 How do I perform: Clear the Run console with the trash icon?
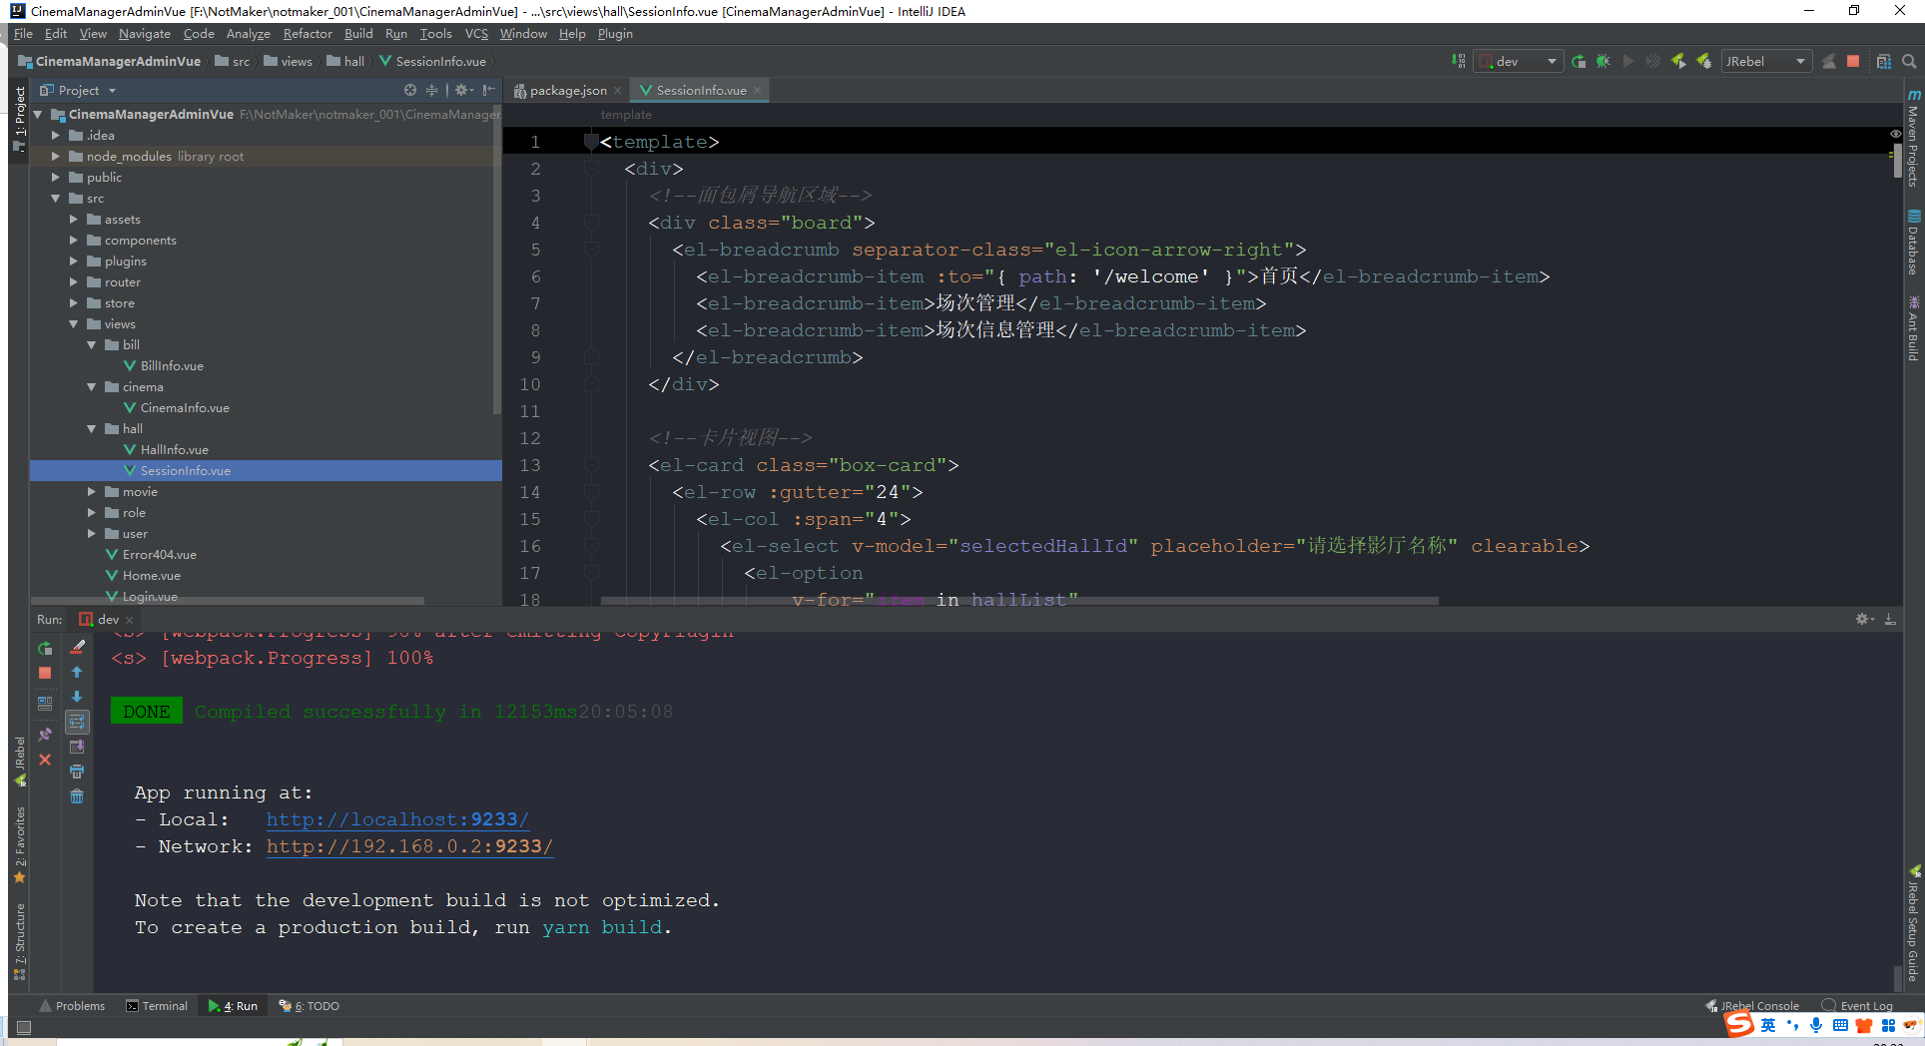(x=77, y=795)
